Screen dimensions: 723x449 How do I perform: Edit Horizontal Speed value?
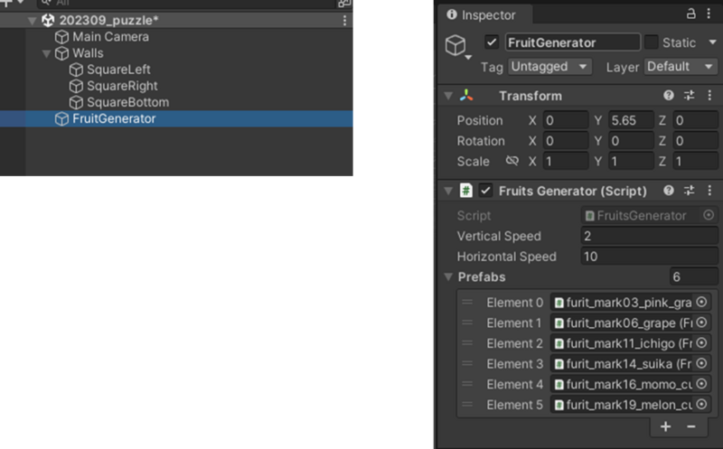[649, 257]
